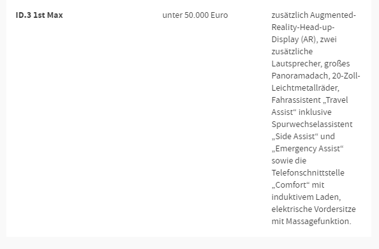Click the word 'Leichtmetallräder,'

(x=305, y=88)
